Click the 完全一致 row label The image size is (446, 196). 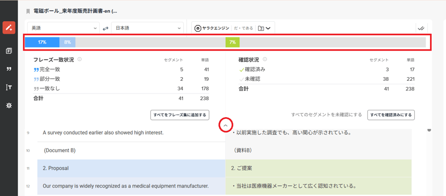pos(50,69)
